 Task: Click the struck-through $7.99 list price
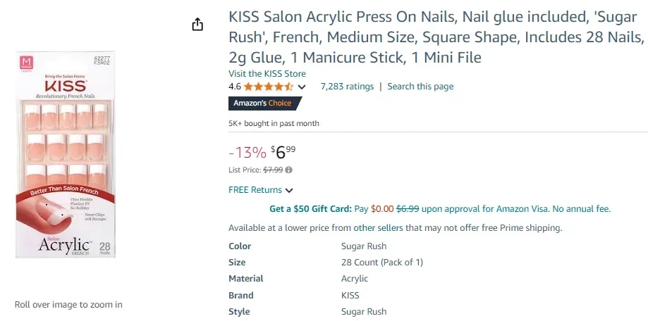(x=273, y=170)
